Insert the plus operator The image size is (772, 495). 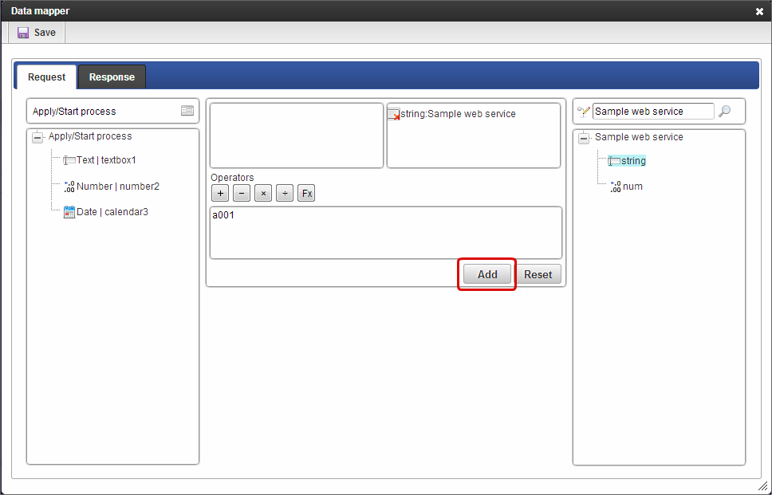[x=220, y=193]
